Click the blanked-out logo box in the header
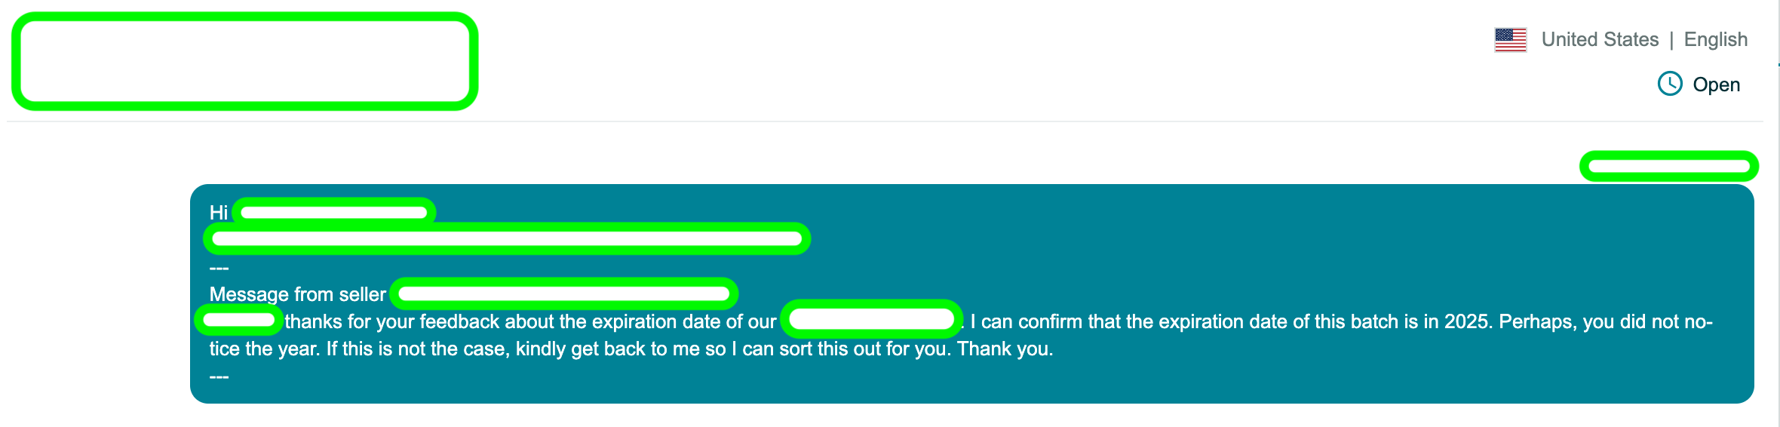Screen dimensions: 1780x427 click(245, 61)
